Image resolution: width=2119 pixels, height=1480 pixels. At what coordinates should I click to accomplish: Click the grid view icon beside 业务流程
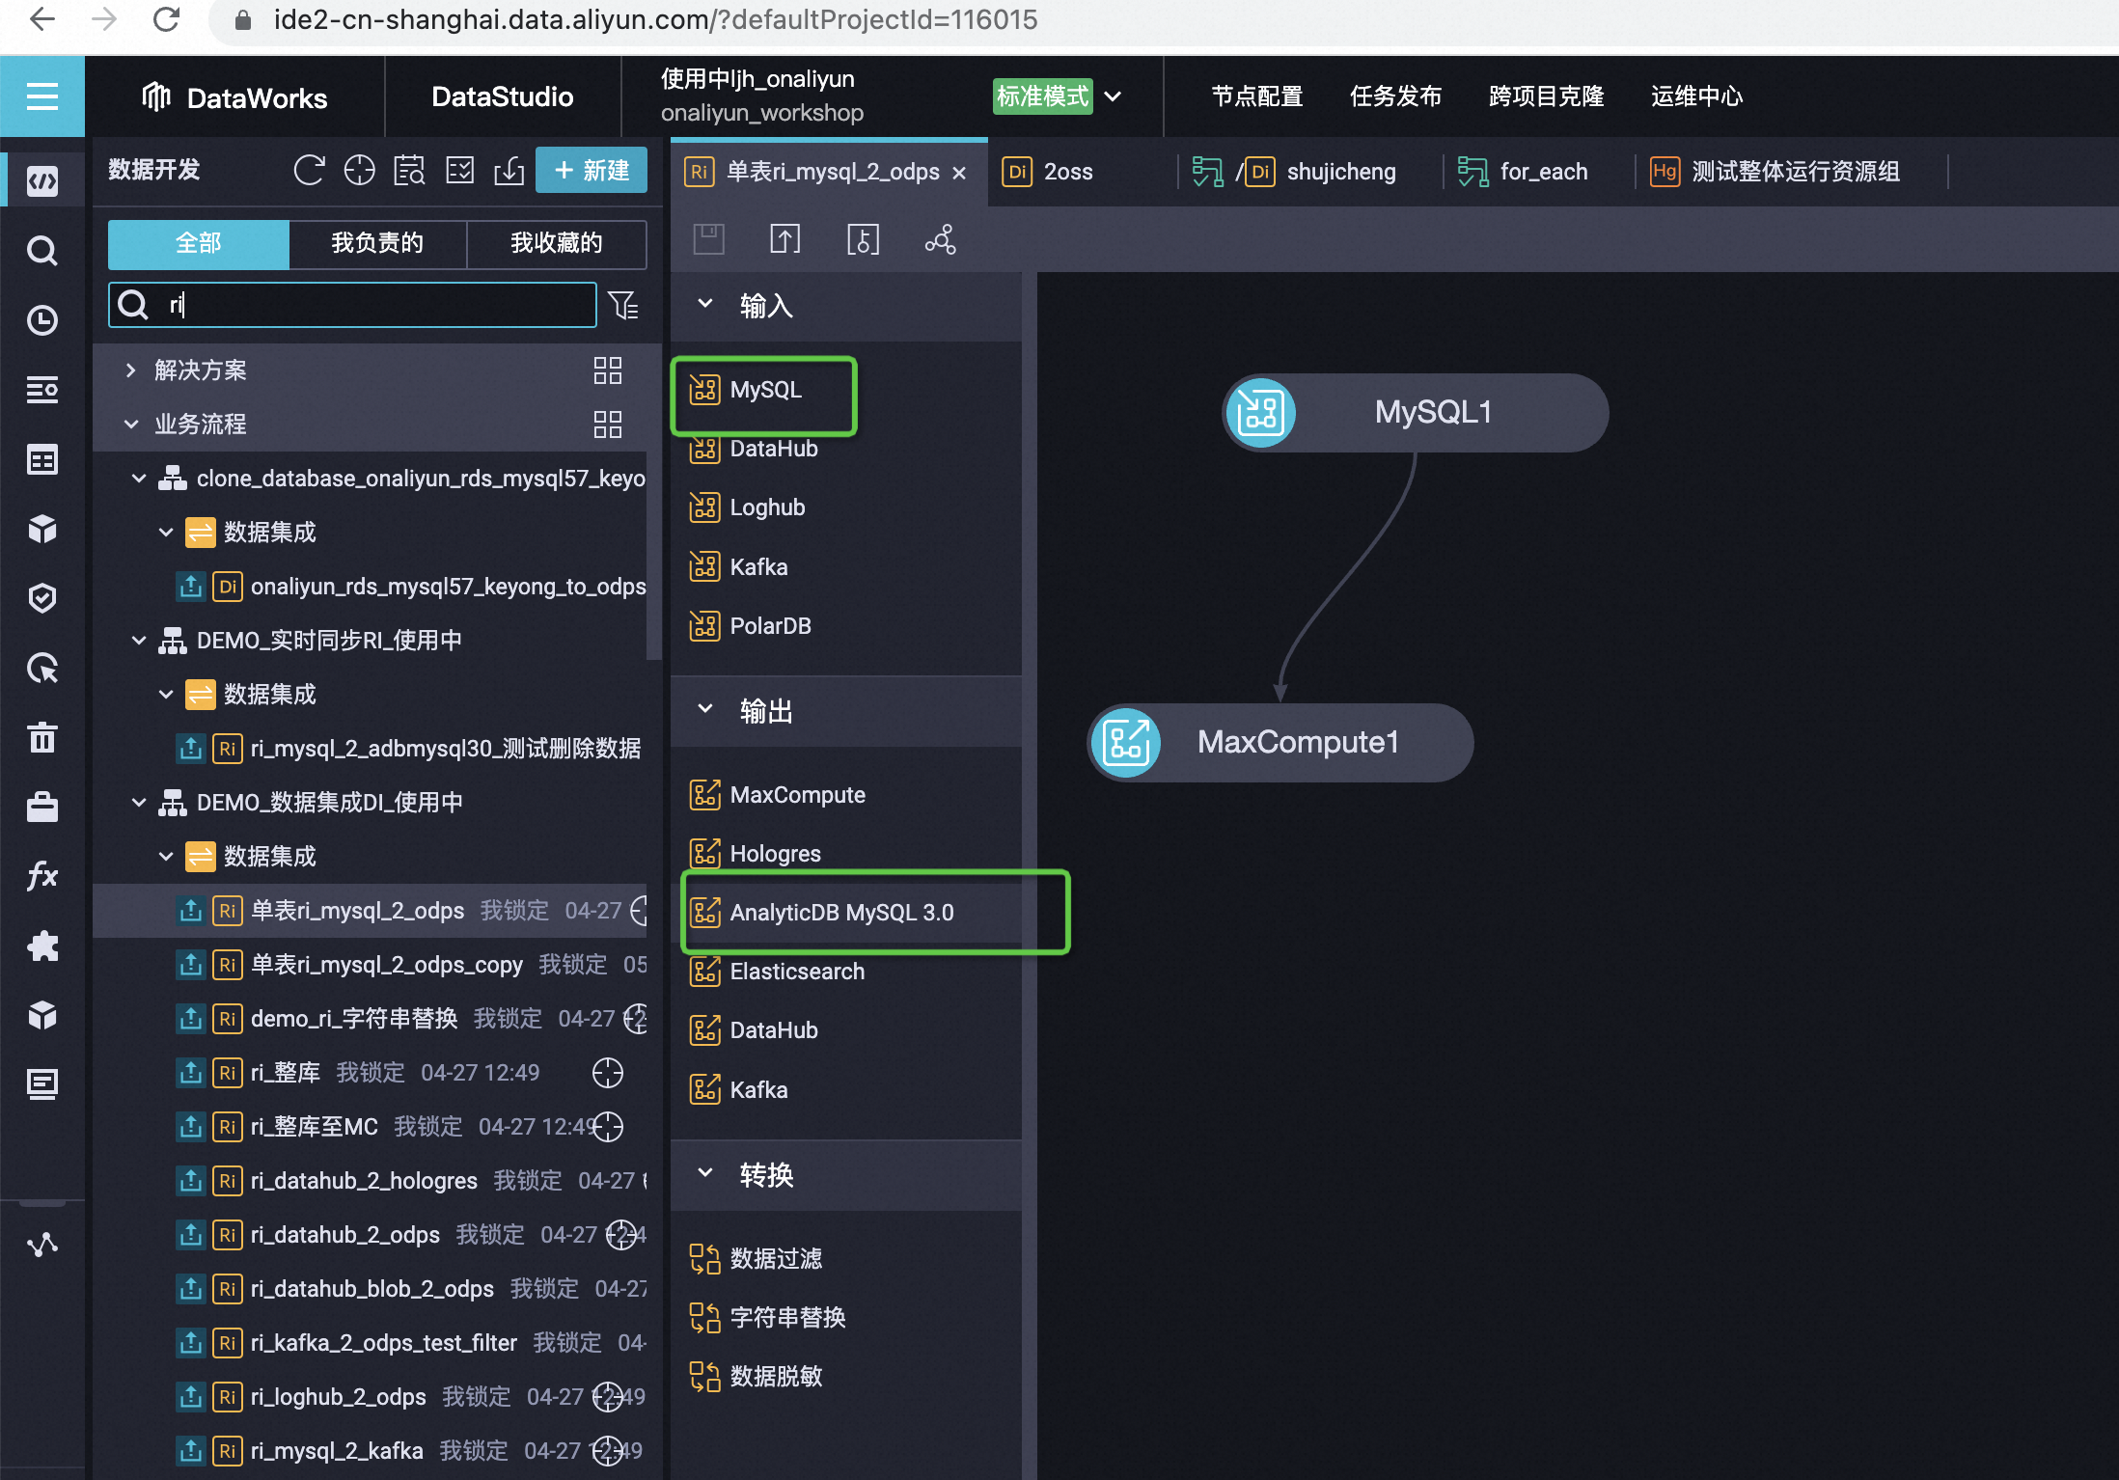(607, 425)
